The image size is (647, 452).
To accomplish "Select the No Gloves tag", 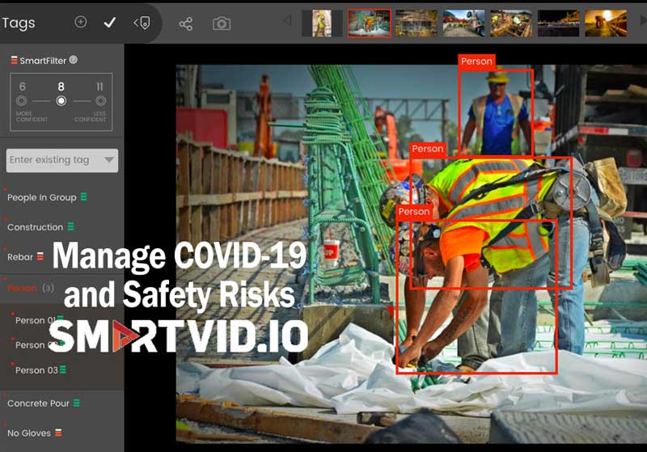I will click(29, 433).
